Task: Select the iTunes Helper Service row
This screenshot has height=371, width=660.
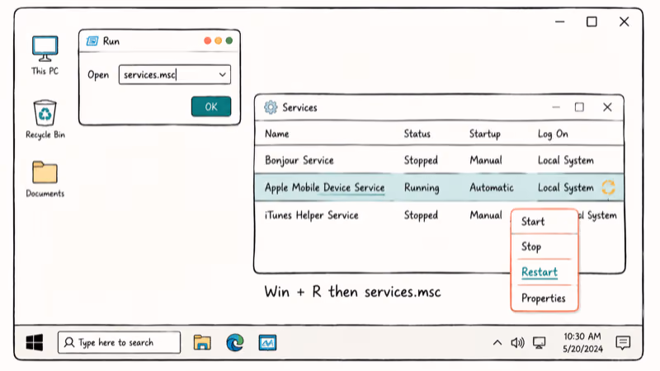Action: [439, 215]
